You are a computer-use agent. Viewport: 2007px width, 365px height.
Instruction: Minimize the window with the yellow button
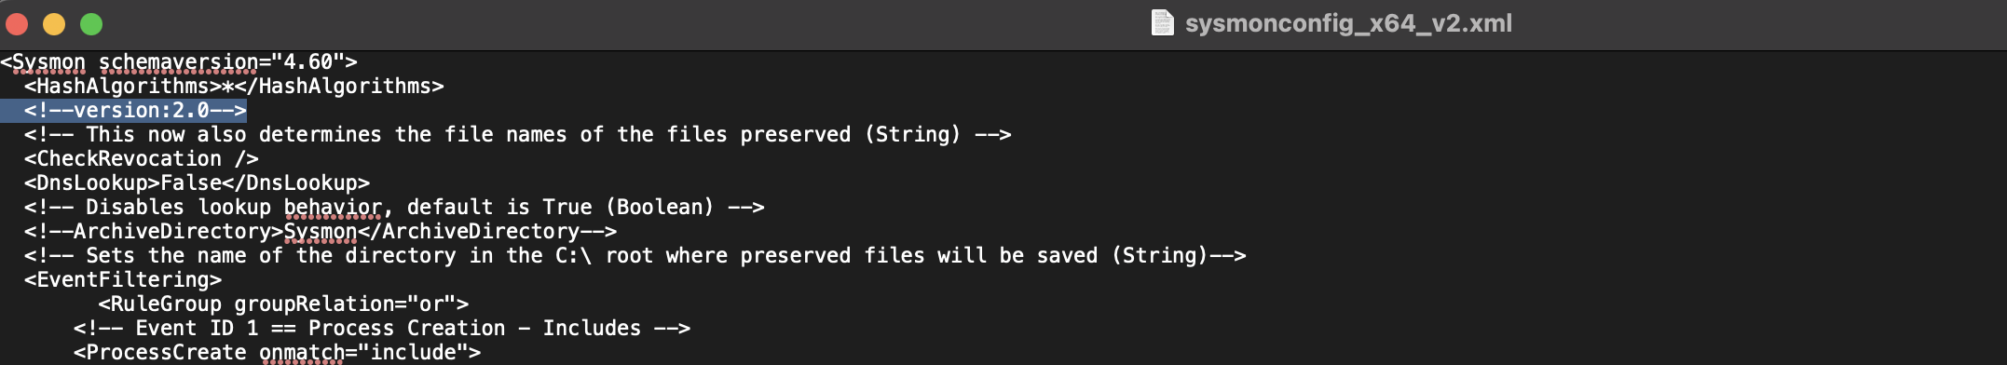coord(54,24)
